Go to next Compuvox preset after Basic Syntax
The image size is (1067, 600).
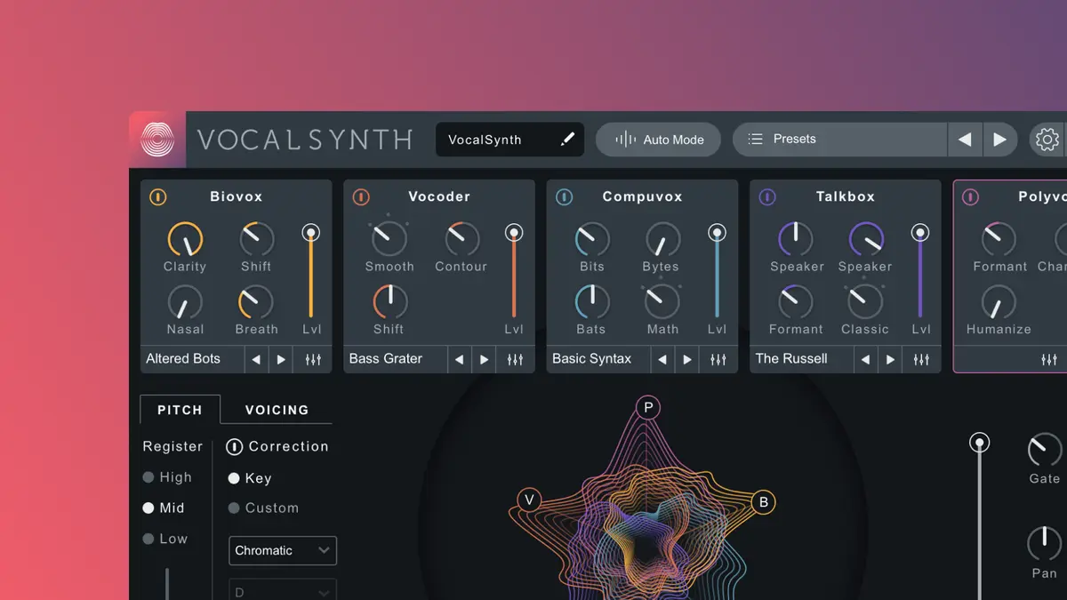[x=686, y=359]
